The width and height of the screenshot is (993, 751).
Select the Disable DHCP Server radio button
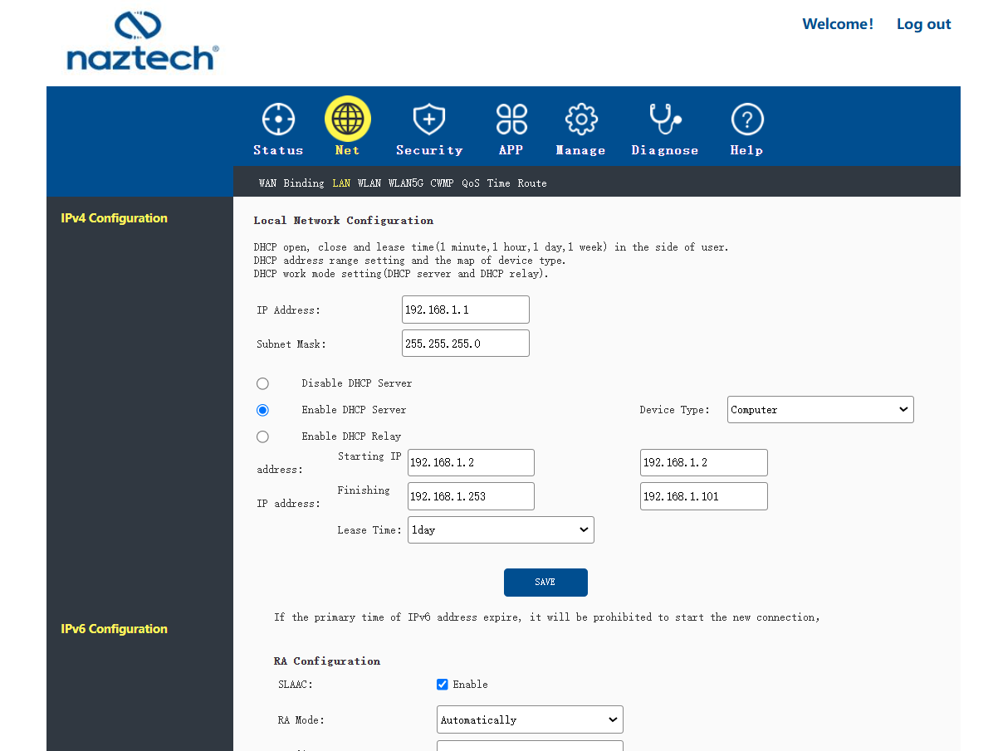[x=263, y=383]
